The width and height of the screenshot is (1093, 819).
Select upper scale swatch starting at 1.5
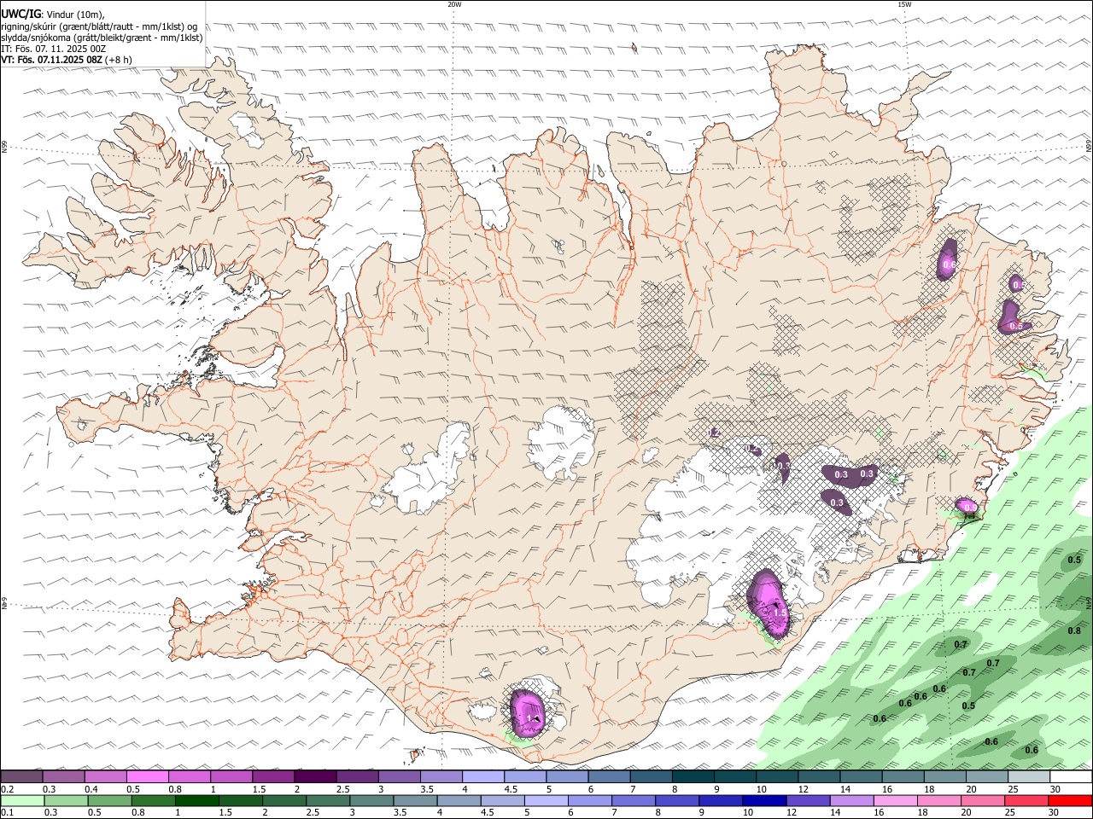[x=272, y=776]
